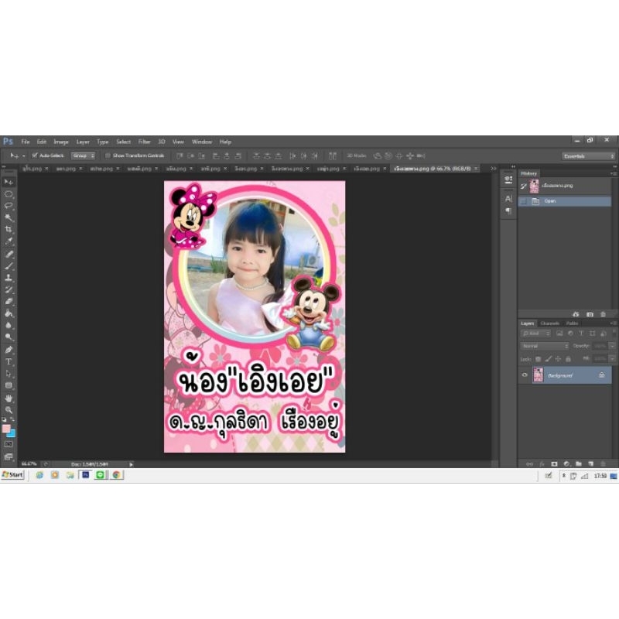619x619 pixels.
Task: Hide the Background layer eye icon
Action: tap(525, 375)
